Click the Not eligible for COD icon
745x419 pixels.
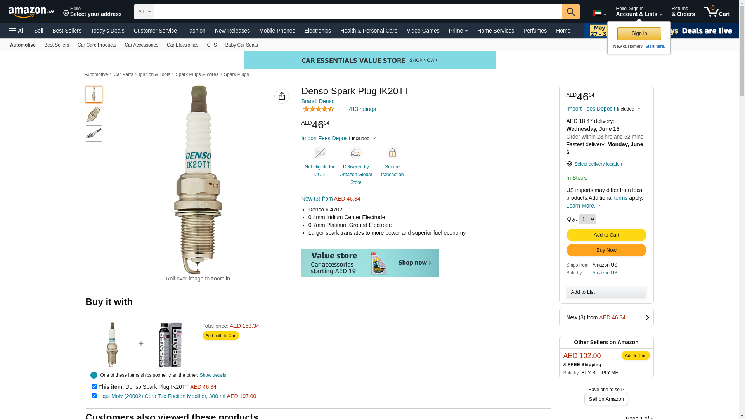319,153
